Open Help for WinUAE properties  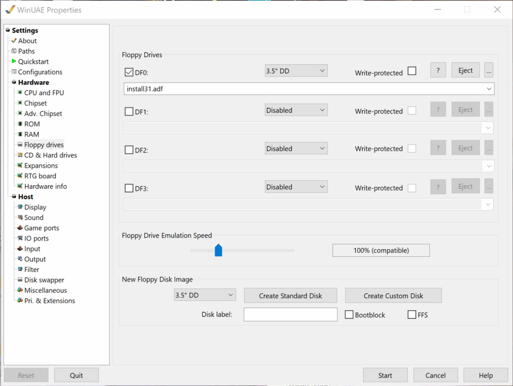486,375
